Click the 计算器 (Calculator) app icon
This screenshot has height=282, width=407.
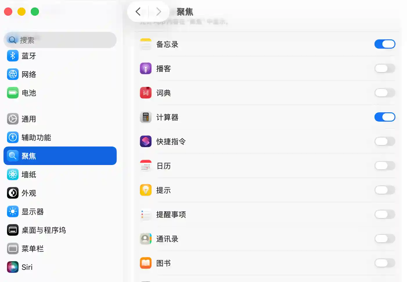point(145,117)
